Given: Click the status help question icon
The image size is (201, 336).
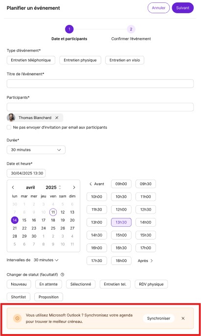Looking at the screenshot, I should 62,274.
